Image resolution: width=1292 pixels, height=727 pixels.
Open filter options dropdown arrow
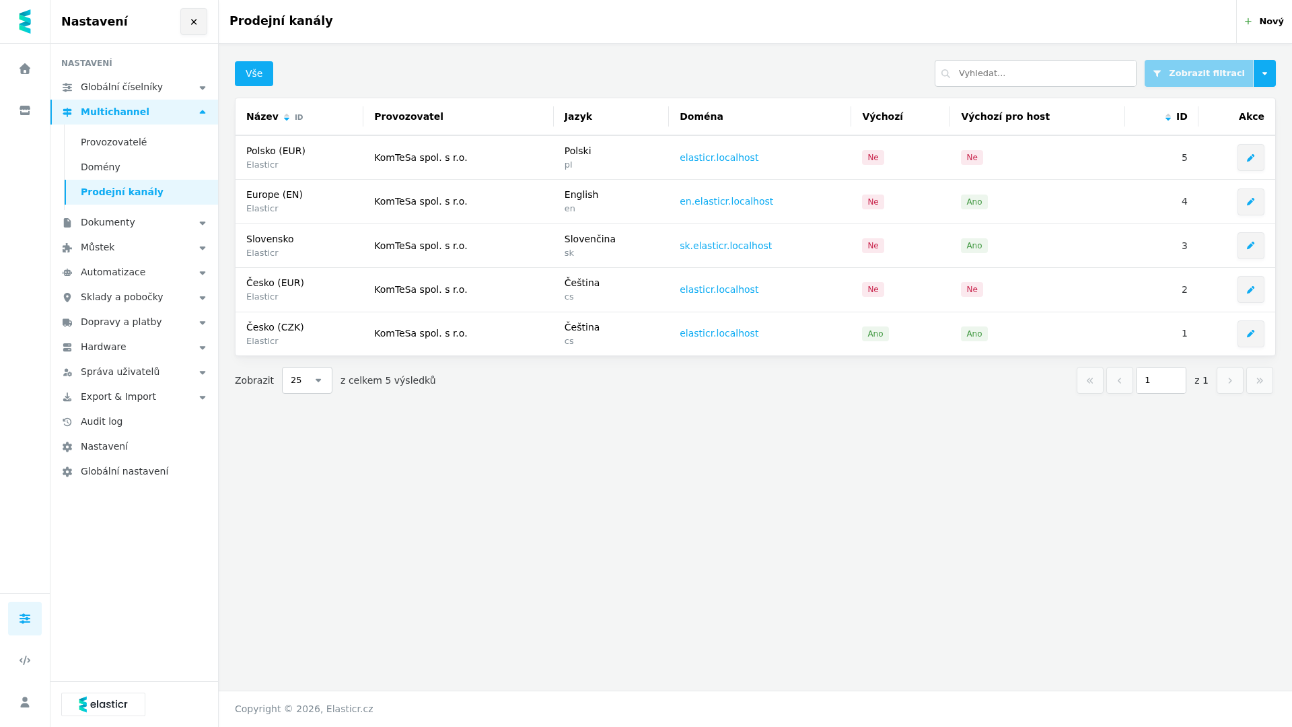point(1264,73)
